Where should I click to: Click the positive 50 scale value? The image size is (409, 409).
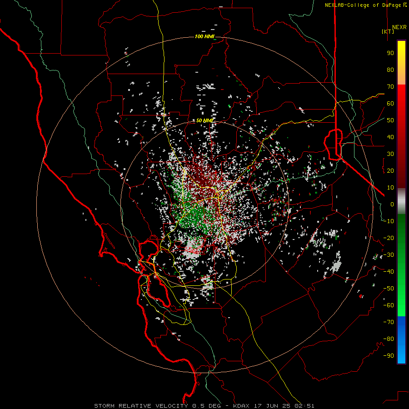pos(390,120)
